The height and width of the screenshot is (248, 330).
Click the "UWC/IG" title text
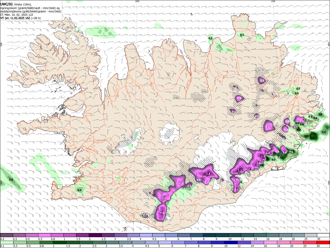(x=6, y=4)
